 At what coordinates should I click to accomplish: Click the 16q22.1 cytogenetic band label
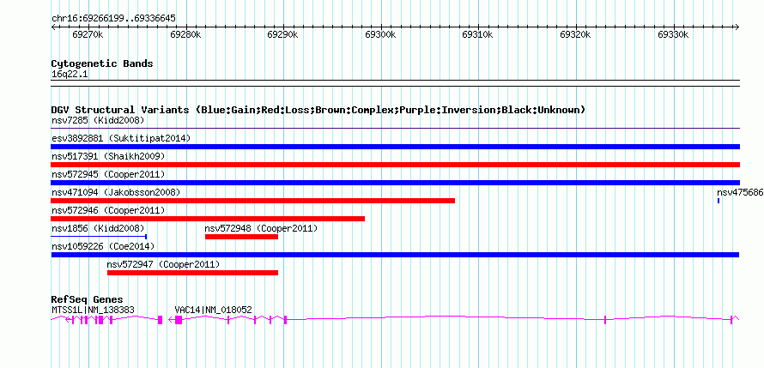point(70,75)
